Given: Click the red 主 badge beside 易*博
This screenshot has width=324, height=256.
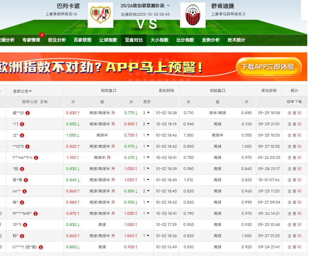Looking at the screenshot, I should click(26, 180).
